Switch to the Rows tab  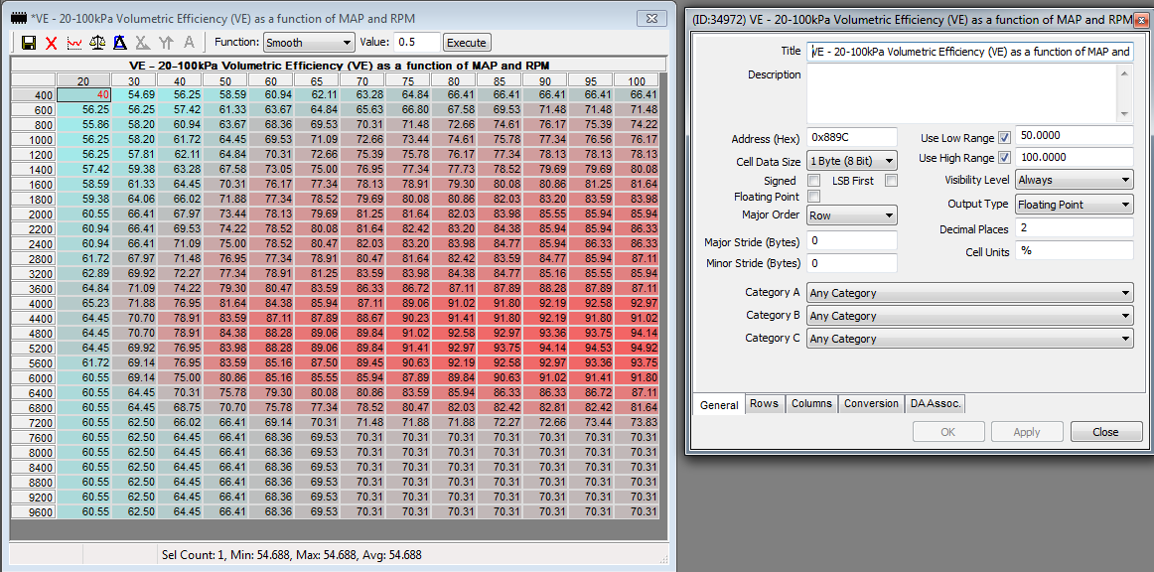(x=766, y=403)
